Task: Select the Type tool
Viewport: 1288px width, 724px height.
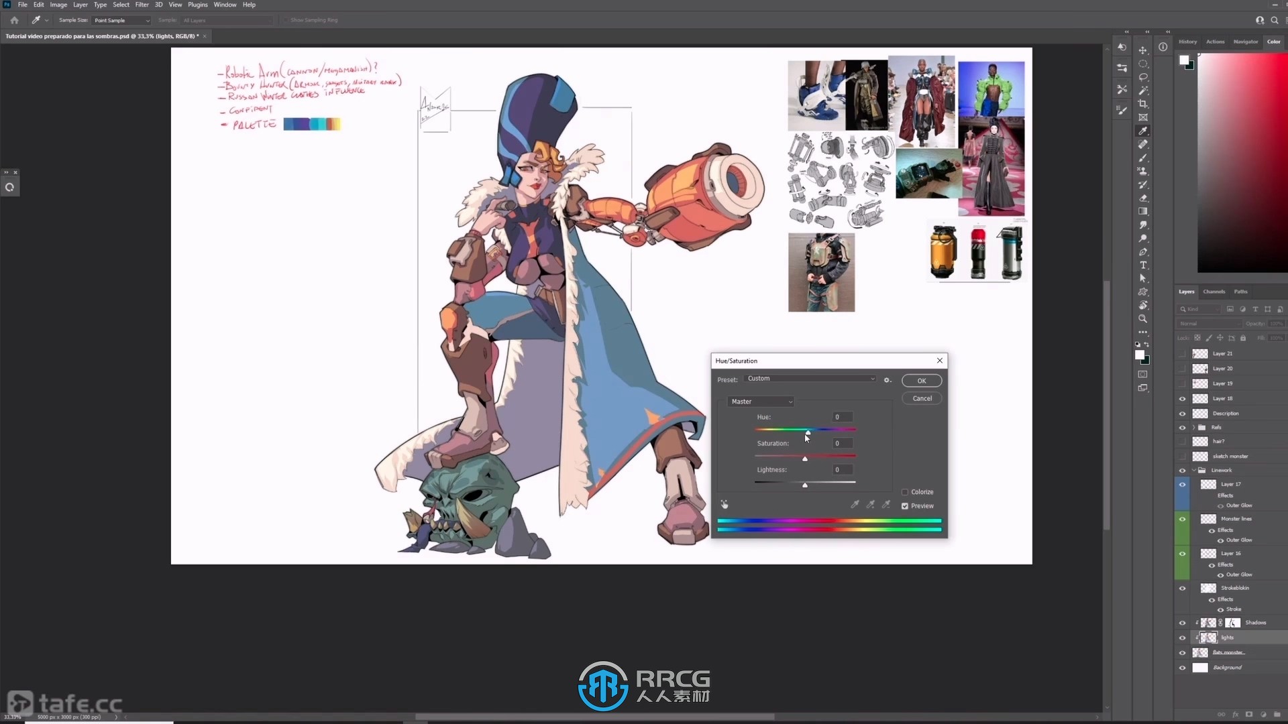Action: pyautogui.click(x=1143, y=265)
